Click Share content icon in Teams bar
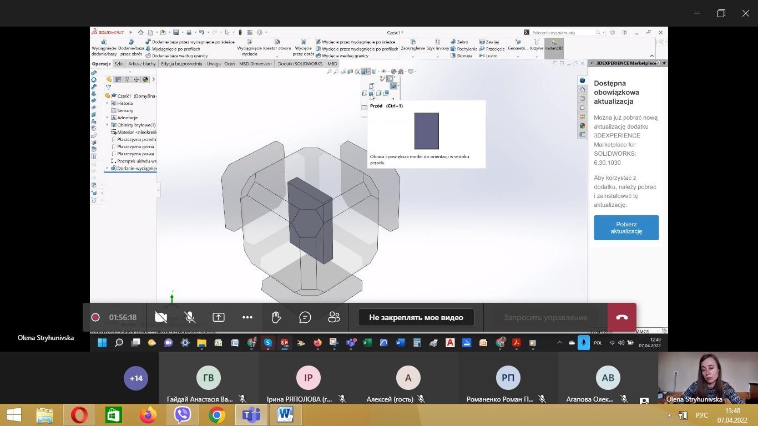Viewport: 758px width, 426px height. click(219, 317)
